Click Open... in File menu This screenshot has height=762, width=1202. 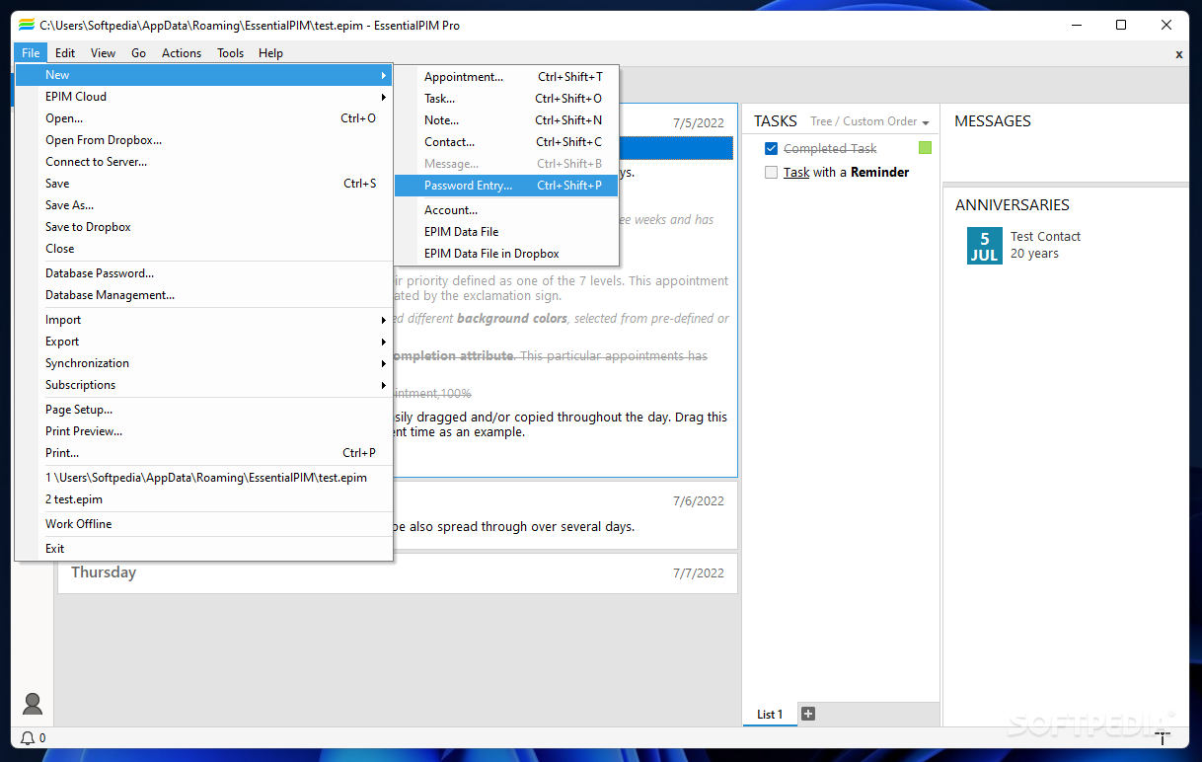(204, 118)
